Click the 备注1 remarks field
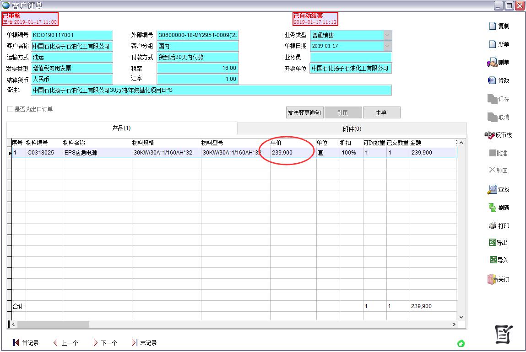The height and width of the screenshot is (352, 526). point(211,90)
